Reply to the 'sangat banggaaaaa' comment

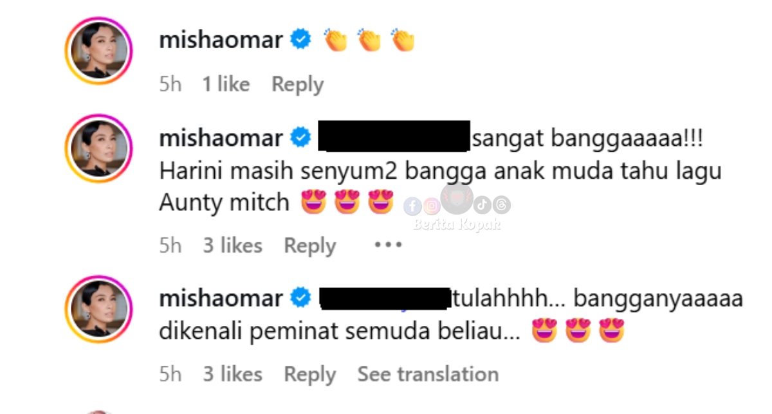point(309,246)
